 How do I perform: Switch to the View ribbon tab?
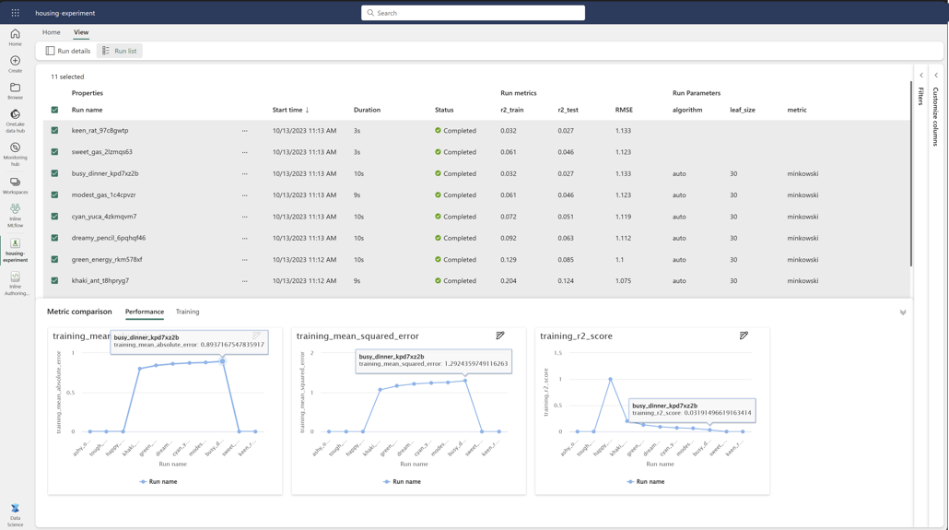pyautogui.click(x=81, y=32)
